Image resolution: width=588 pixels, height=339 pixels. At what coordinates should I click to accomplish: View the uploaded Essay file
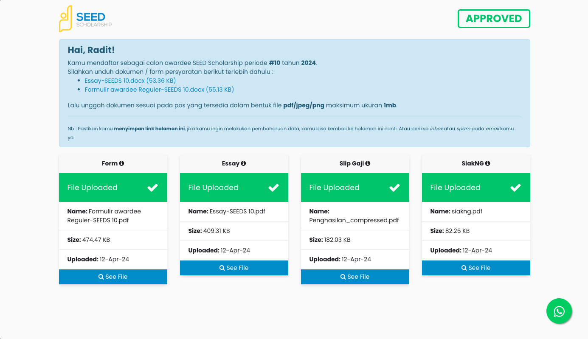(234, 268)
